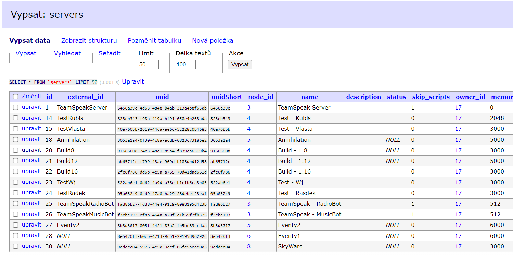Check the box for Eventy2 row
The image size is (513, 256).
15,225
